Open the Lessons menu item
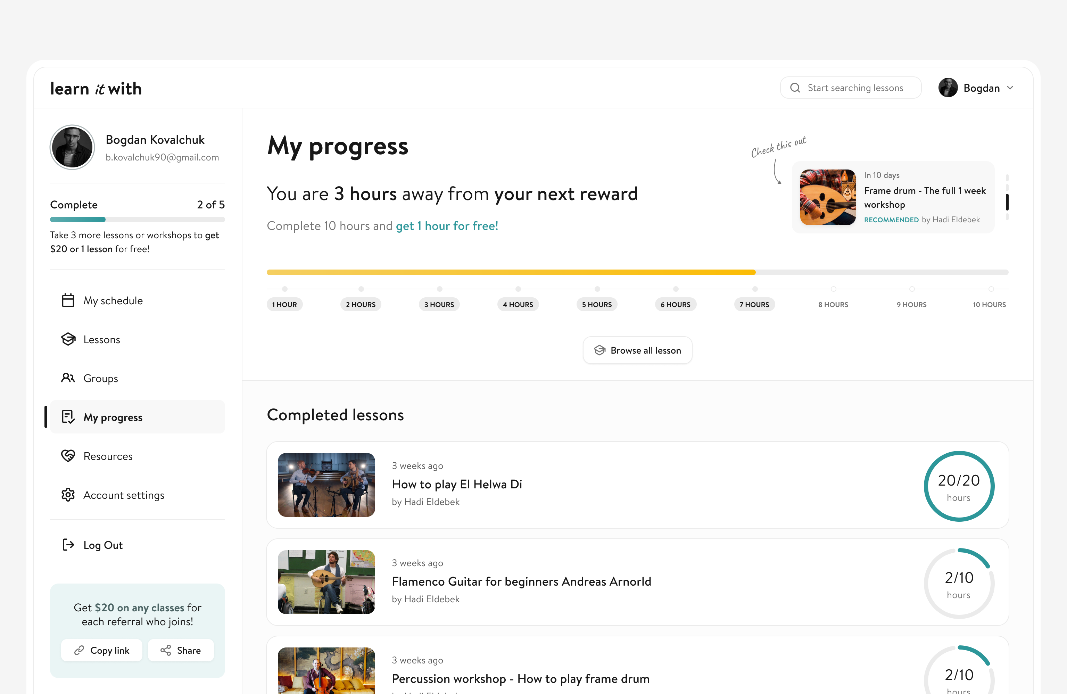The width and height of the screenshot is (1067, 694). (x=102, y=339)
